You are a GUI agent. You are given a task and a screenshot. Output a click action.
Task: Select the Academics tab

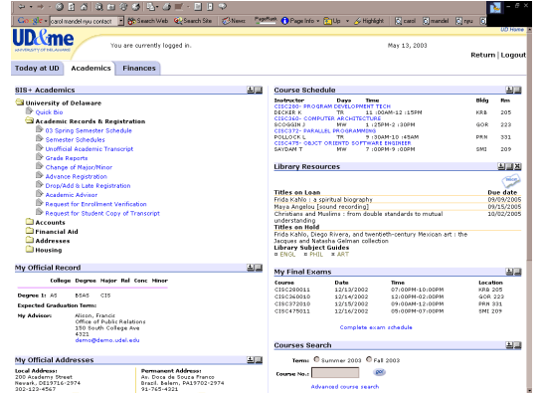[x=90, y=69]
